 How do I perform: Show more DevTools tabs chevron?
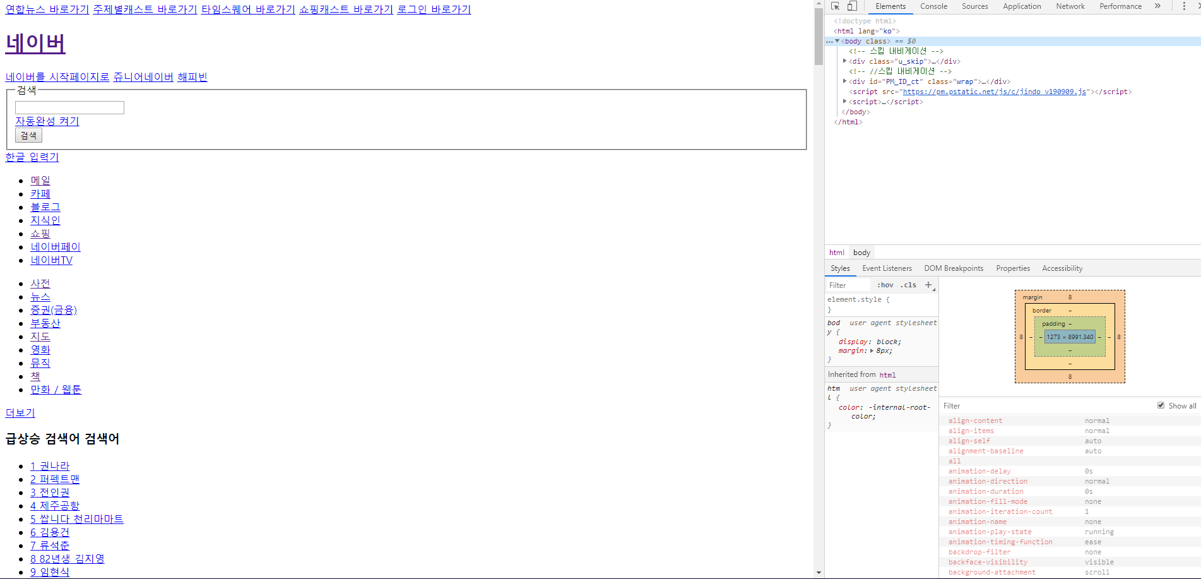[1157, 6]
